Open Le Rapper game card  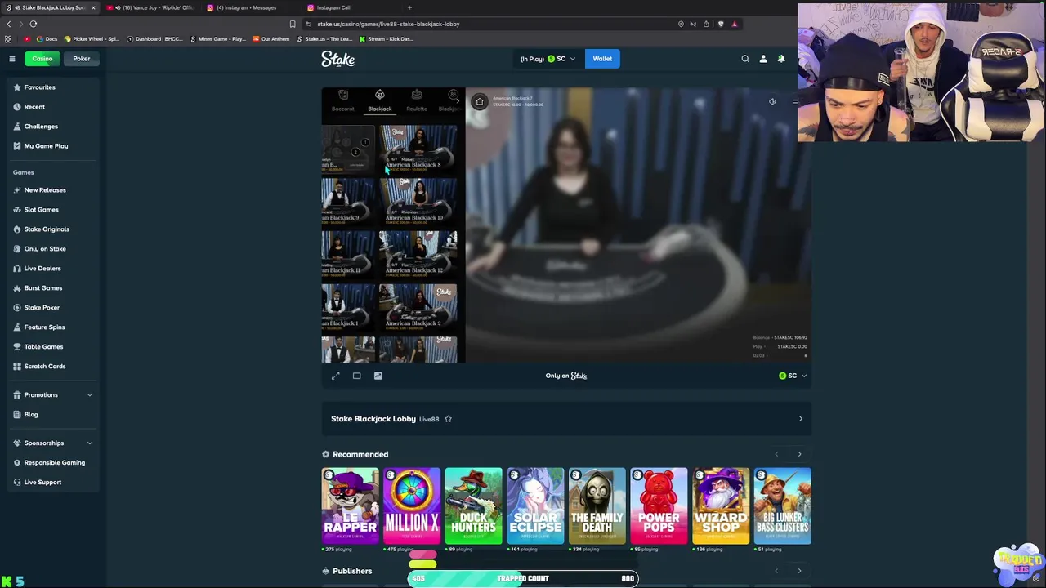[351, 506]
